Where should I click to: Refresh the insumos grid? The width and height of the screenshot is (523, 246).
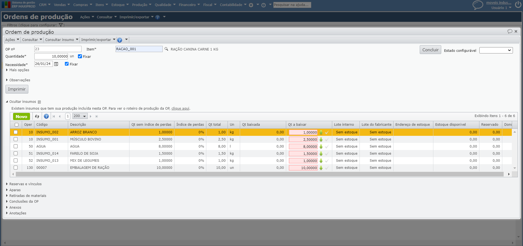pos(37,116)
